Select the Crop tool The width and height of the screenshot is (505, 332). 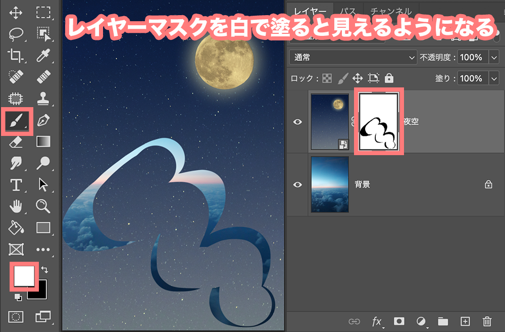16,56
